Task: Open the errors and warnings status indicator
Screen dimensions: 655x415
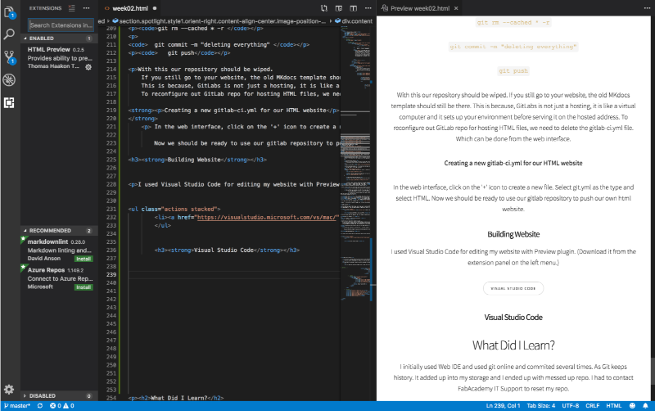Action: coord(62,406)
